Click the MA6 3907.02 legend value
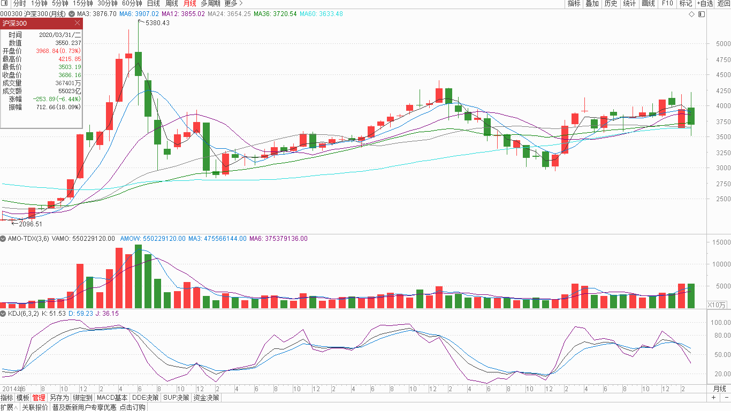This screenshot has height=411, width=731. tap(139, 13)
